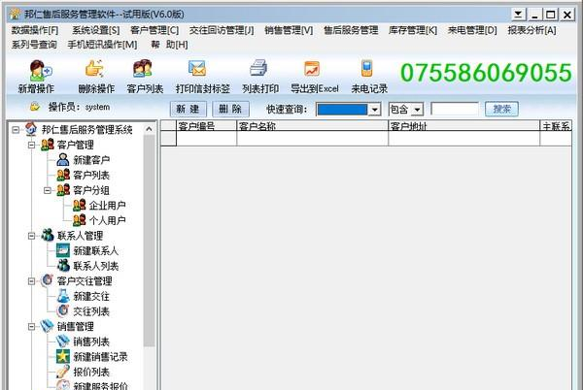
Task: Open the 销售管理[V] menu
Action: tap(289, 30)
